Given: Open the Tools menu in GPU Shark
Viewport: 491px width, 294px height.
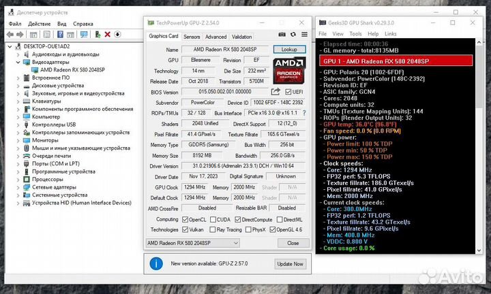Looking at the screenshot, I should 355,34.
